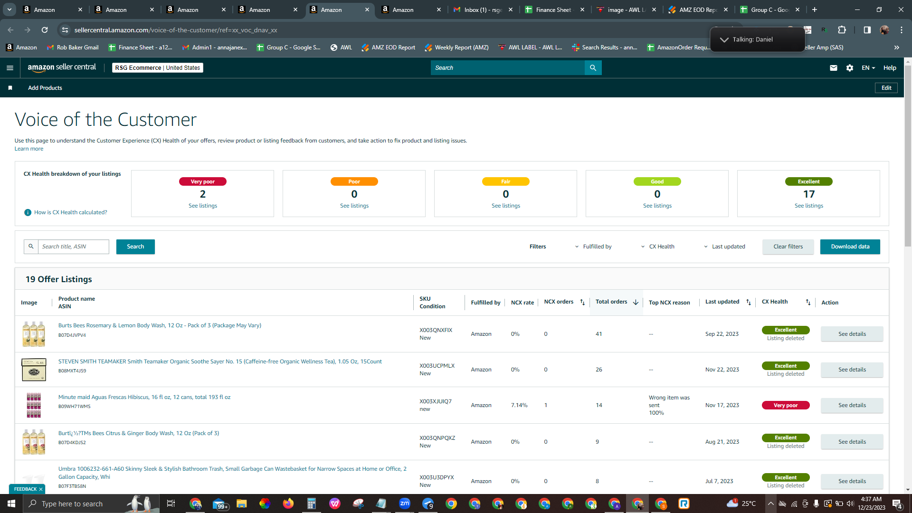Collapse the Talking: Daniel popup chevron
The height and width of the screenshot is (513, 912).
[724, 39]
